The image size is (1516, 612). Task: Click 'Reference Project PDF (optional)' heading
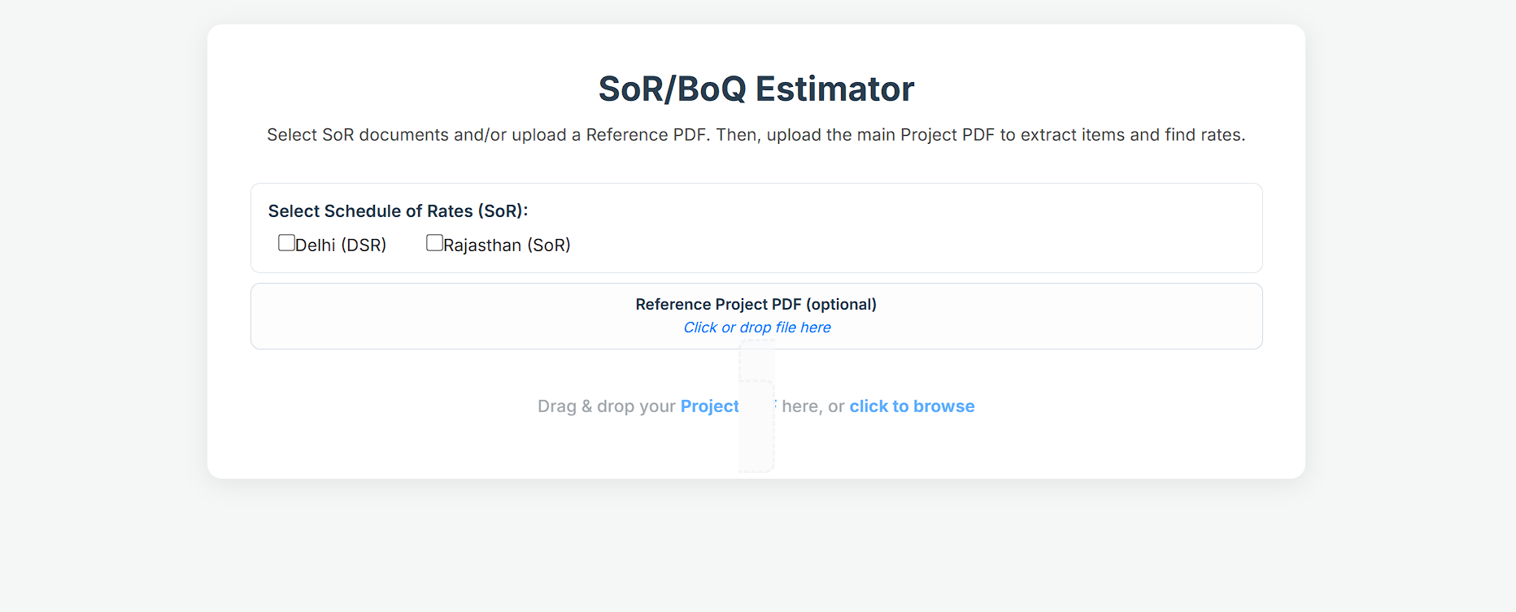click(x=756, y=304)
